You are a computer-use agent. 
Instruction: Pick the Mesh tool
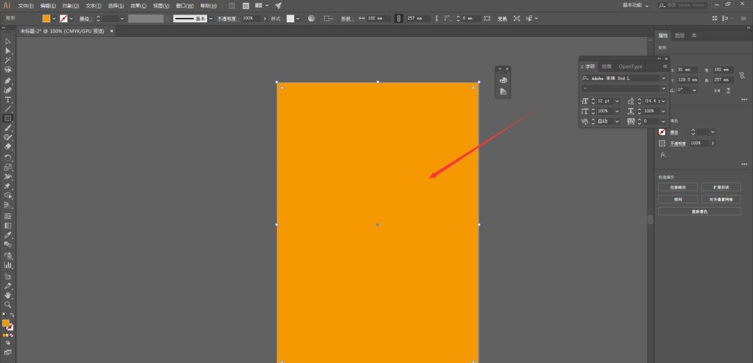(8, 217)
